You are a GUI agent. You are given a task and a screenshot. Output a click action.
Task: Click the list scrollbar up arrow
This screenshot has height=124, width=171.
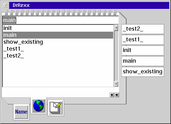116,28
